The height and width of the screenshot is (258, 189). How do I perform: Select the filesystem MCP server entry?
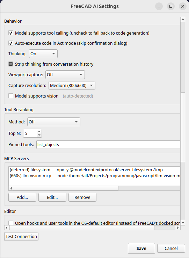coord(95,170)
